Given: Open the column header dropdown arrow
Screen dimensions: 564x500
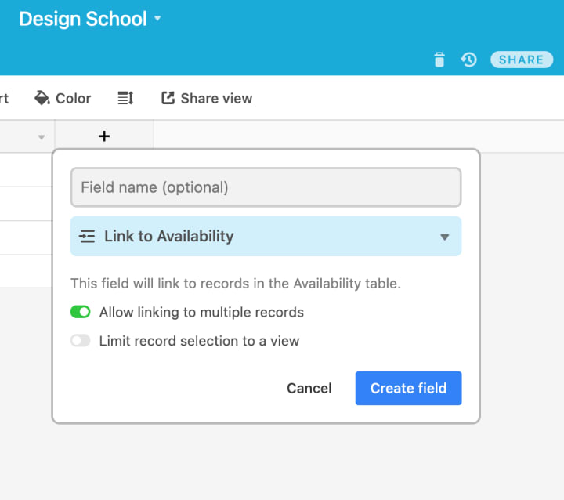Looking at the screenshot, I should 42,137.
